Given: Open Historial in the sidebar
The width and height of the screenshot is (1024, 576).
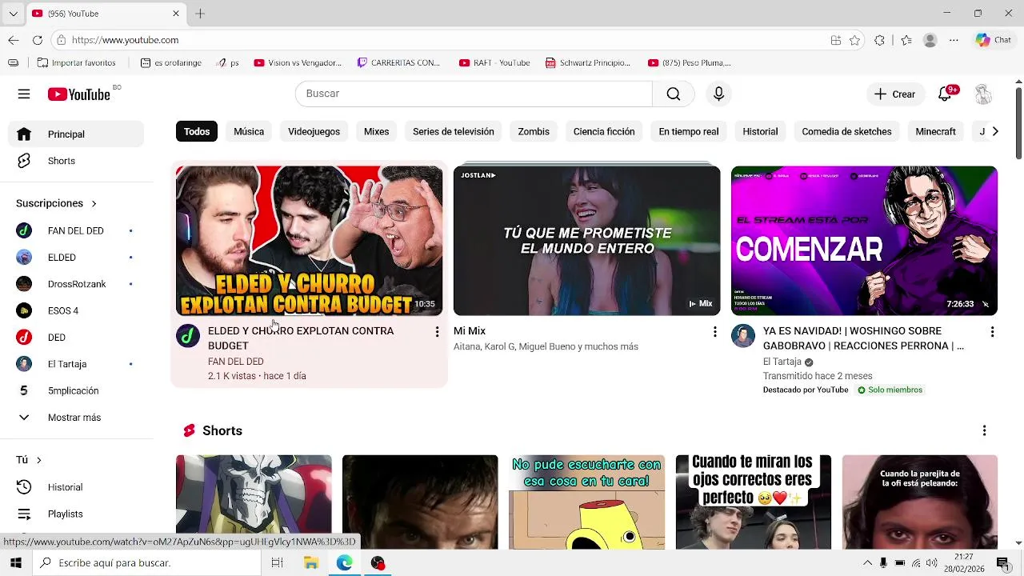Looking at the screenshot, I should click(76, 487).
